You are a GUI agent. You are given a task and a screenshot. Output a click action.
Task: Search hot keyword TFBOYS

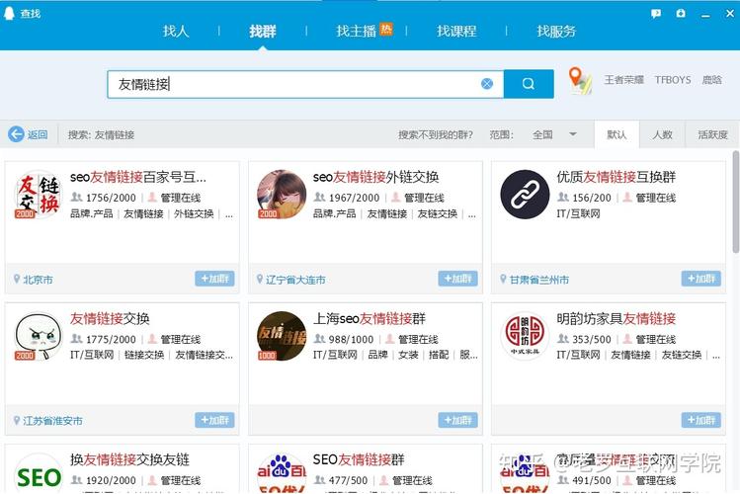pos(673,80)
